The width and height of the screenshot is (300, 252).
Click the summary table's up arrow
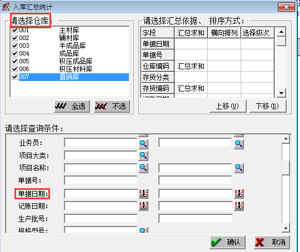[x=281, y=32]
